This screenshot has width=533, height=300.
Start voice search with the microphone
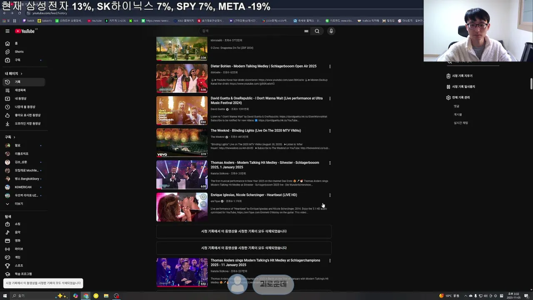pos(331,31)
